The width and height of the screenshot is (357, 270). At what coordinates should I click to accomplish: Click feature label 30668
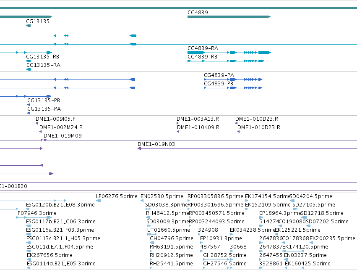pyautogui.click(x=238, y=247)
